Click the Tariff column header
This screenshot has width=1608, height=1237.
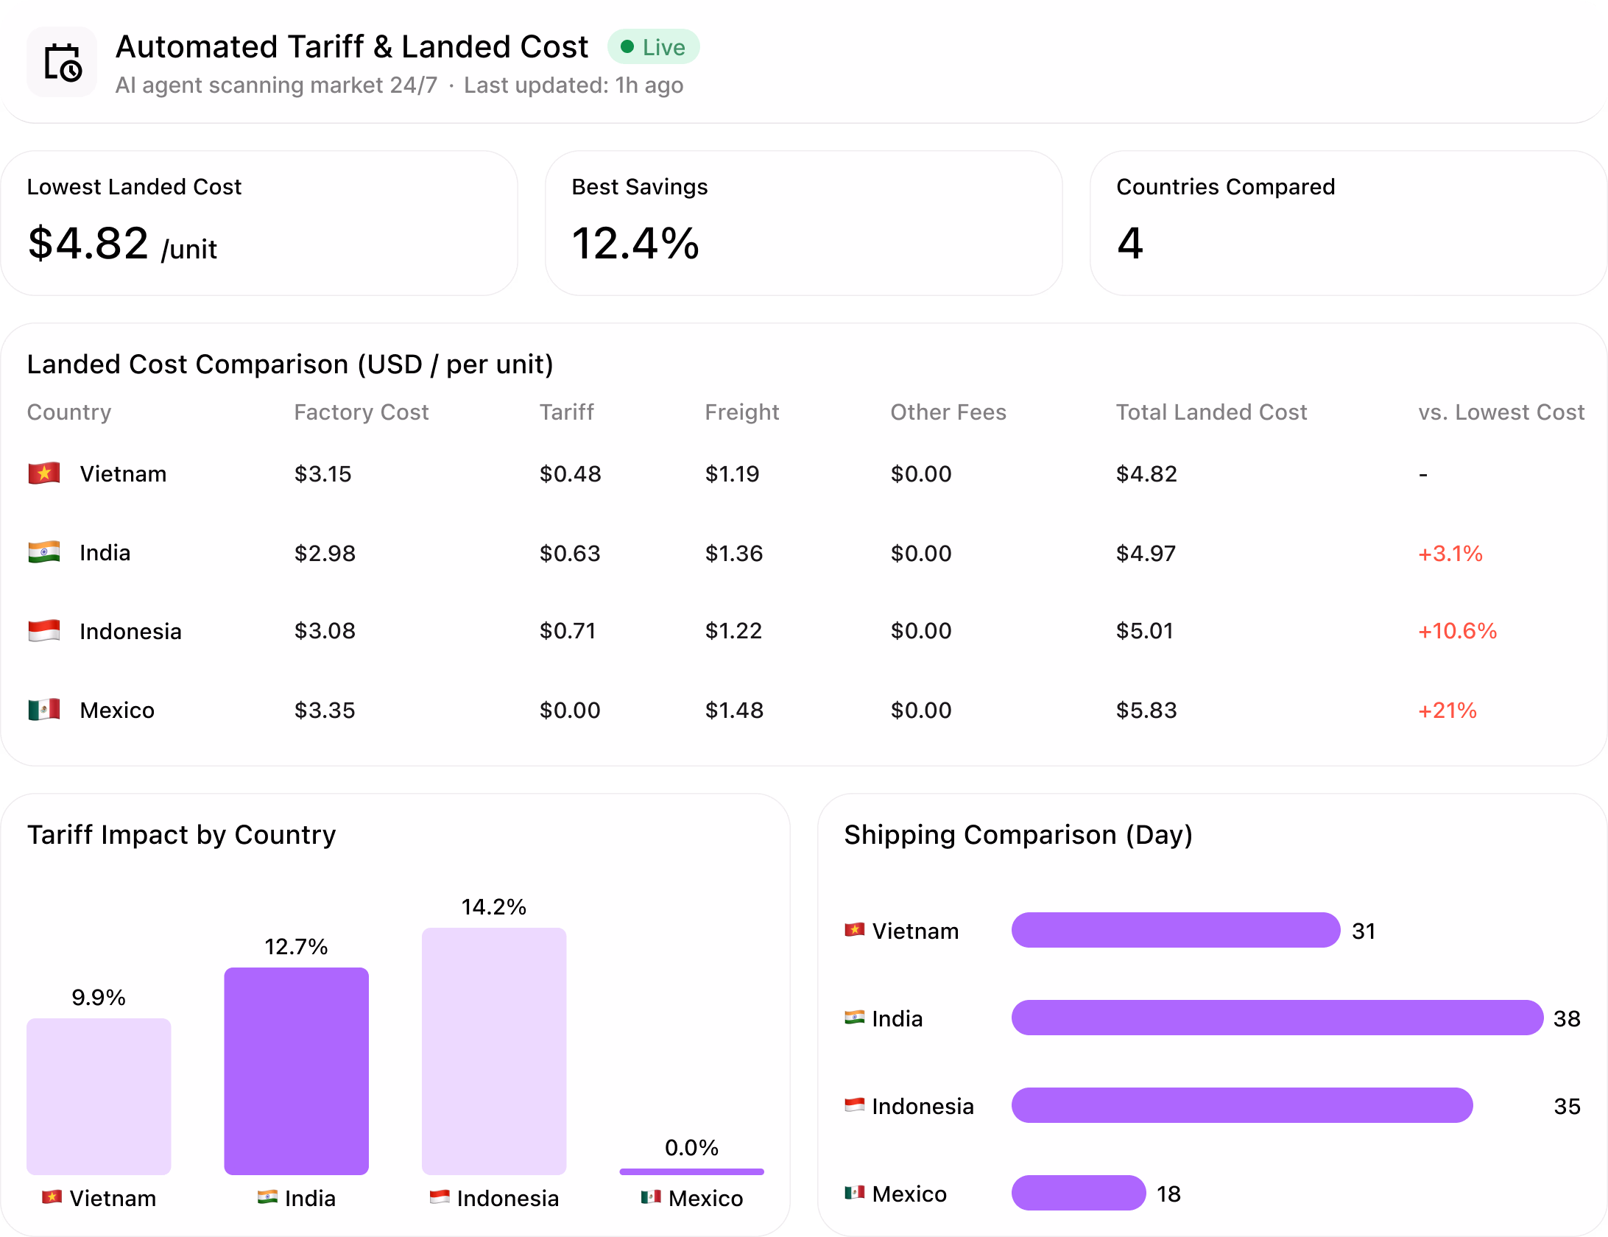click(x=567, y=412)
